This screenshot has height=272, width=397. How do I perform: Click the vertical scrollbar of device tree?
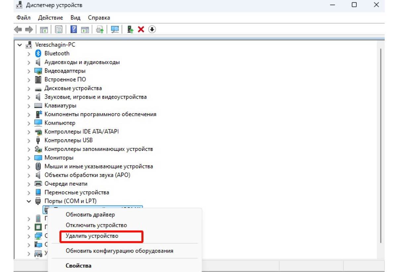[381, 146]
